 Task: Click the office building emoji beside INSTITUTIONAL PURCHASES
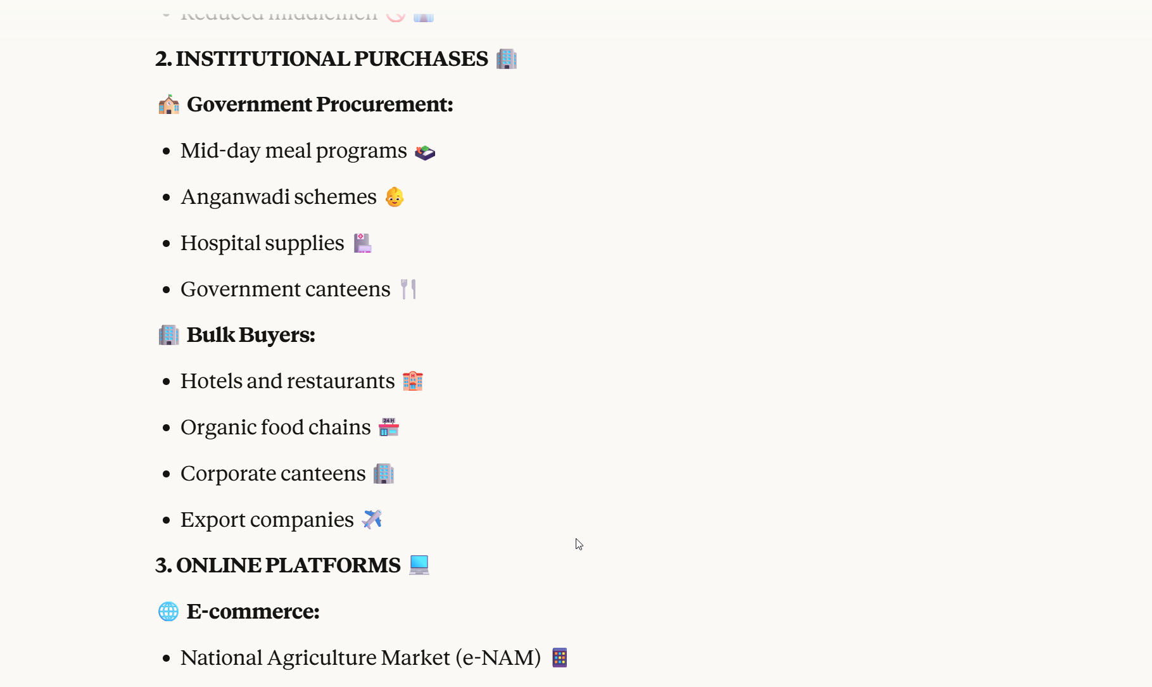[x=506, y=59]
